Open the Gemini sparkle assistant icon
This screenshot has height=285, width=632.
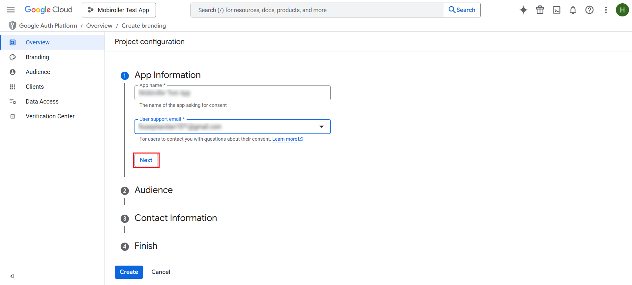(x=524, y=10)
